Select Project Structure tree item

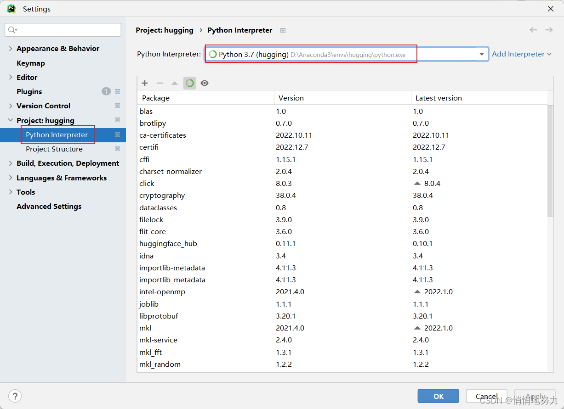[54, 149]
